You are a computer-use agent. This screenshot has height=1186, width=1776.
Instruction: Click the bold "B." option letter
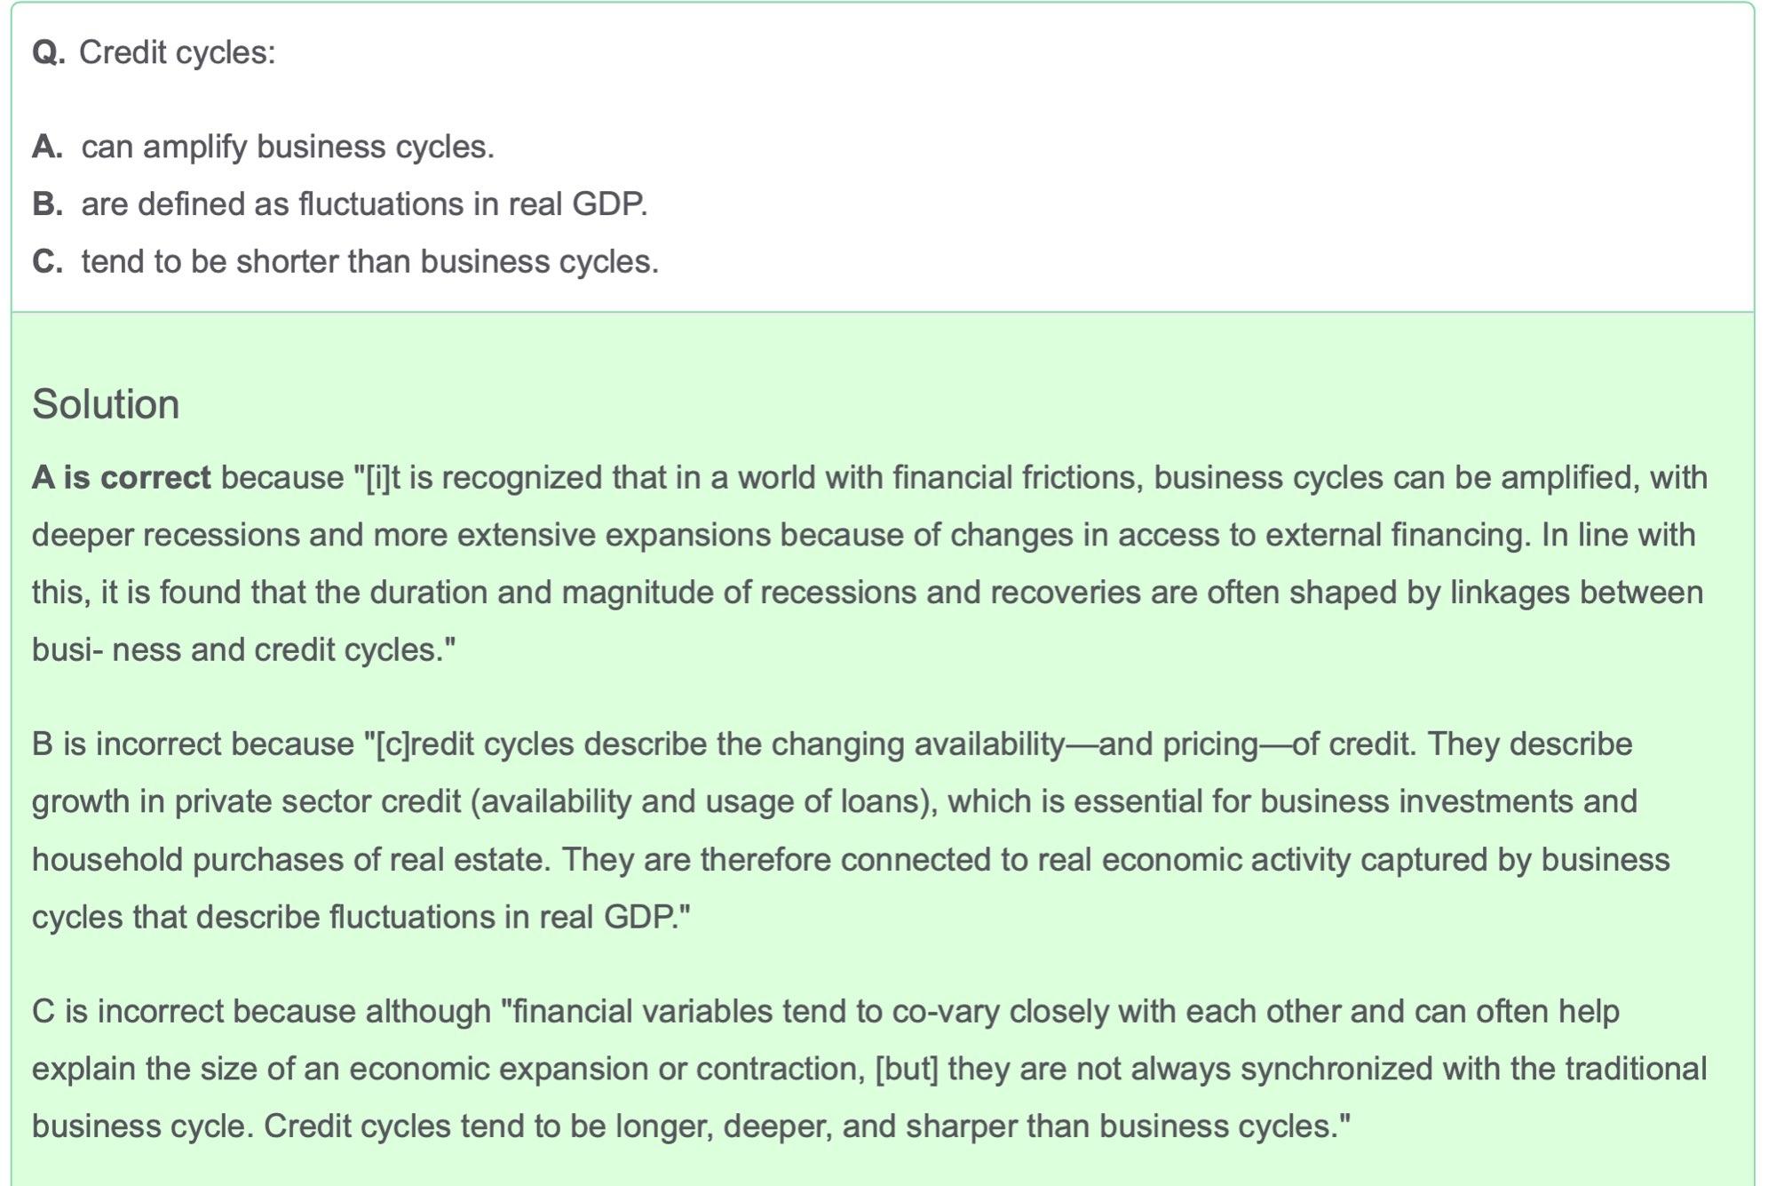[47, 204]
